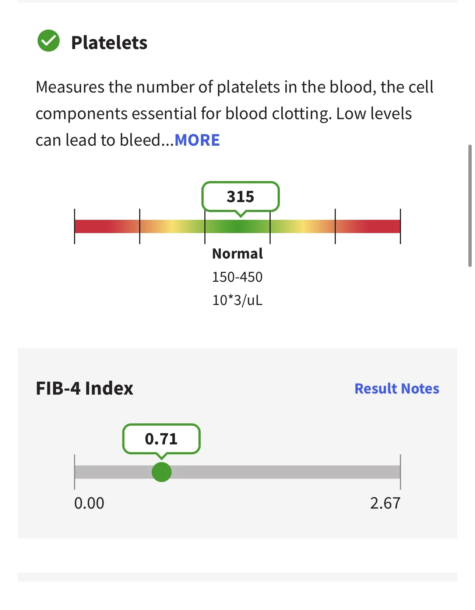Select the FIB-4 Index heading

[x=84, y=388]
